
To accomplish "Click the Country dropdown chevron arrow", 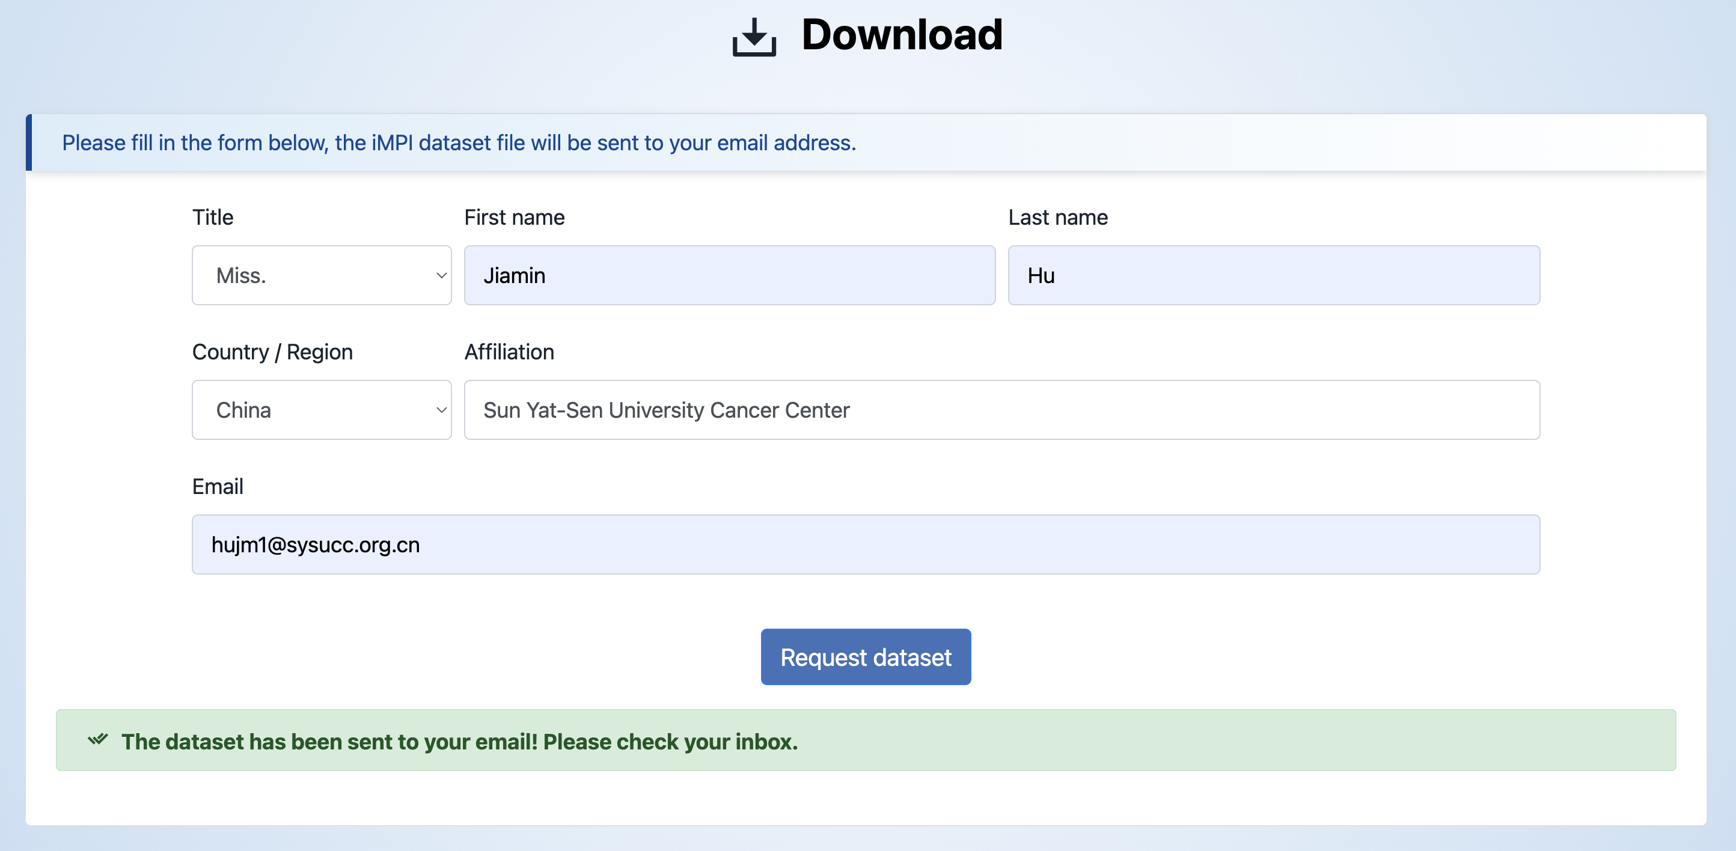I will [x=441, y=409].
